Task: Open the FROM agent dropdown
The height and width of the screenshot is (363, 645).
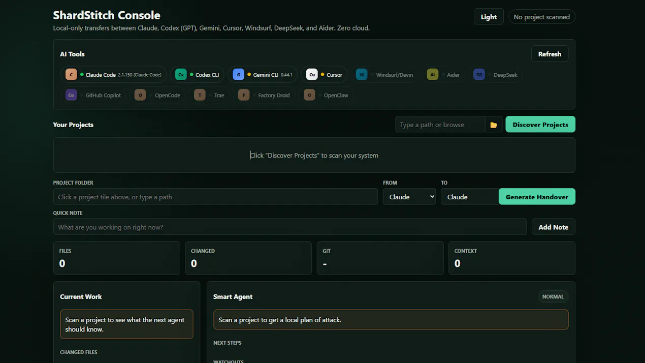Action: [x=409, y=197]
